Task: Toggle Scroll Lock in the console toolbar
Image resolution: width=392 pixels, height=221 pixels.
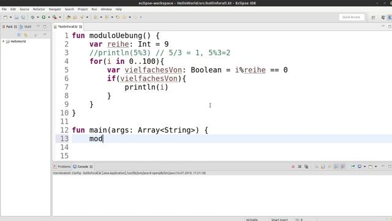Action: point(323,166)
